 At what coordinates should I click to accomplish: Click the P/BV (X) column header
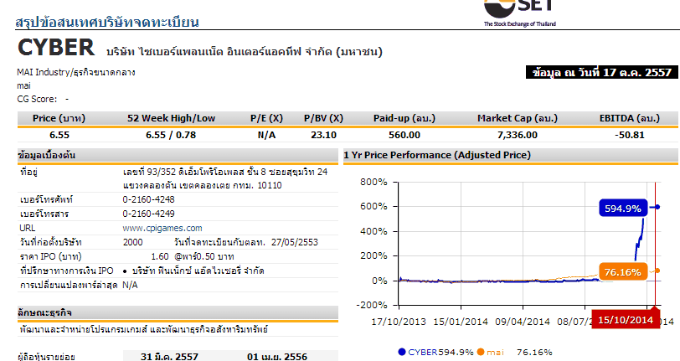(323, 118)
